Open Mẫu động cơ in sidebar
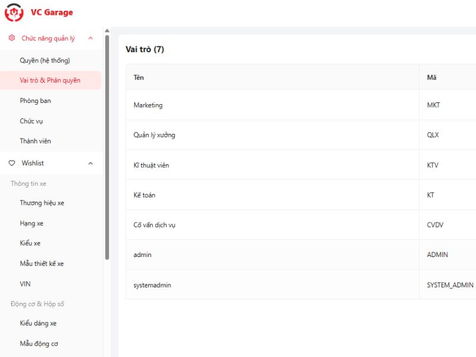The height and width of the screenshot is (357, 476). [39, 343]
